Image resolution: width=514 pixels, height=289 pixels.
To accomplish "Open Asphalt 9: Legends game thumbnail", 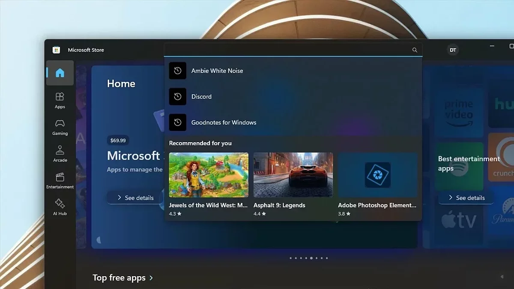I will (293, 175).
